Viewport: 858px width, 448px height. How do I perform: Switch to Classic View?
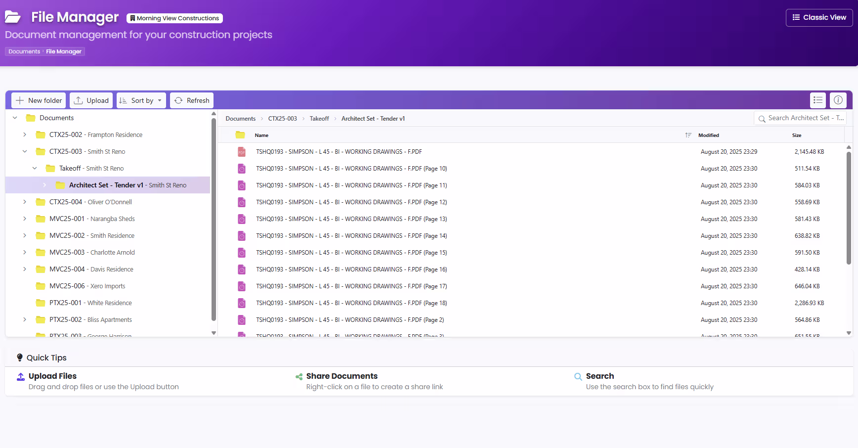tap(819, 17)
